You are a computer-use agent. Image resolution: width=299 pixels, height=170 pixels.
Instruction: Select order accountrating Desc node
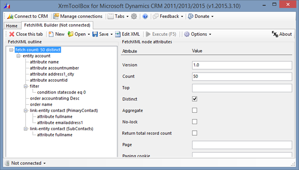55,98
